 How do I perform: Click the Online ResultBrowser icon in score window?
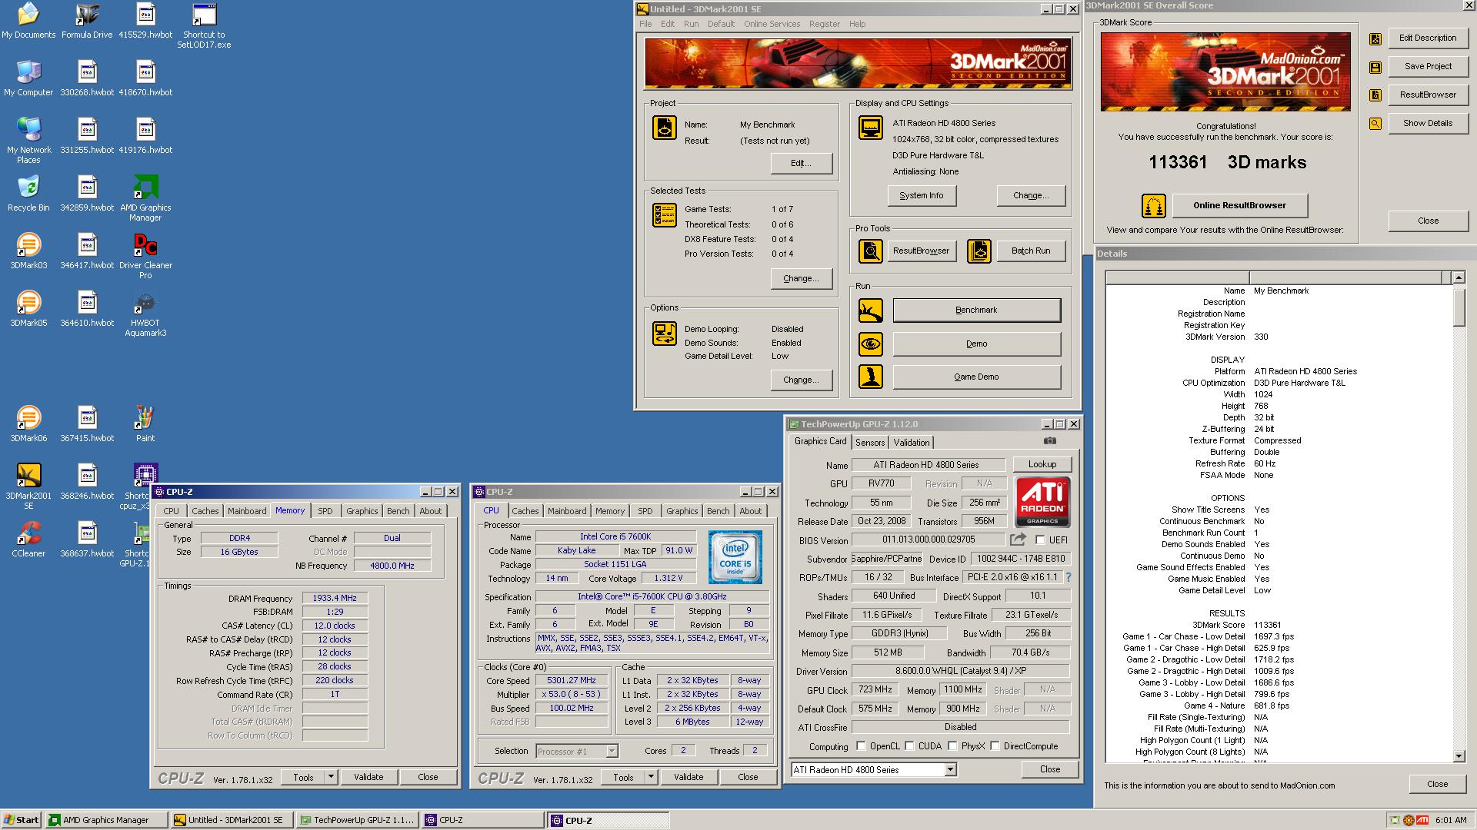[x=1153, y=206]
